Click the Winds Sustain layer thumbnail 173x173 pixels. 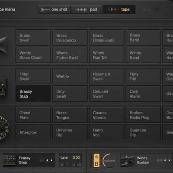click(x=127, y=160)
